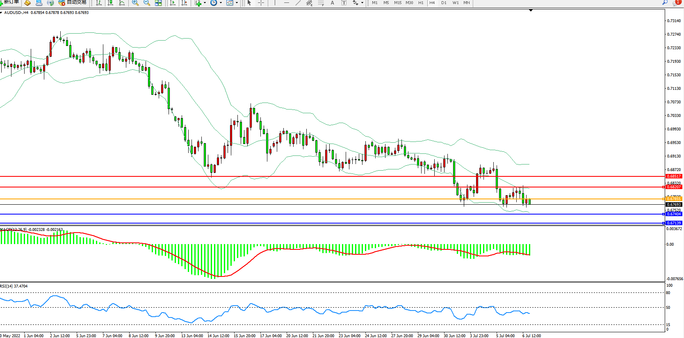Select the Vertical Line drawing tool
The width and height of the screenshot is (684, 338).
click(275, 3)
